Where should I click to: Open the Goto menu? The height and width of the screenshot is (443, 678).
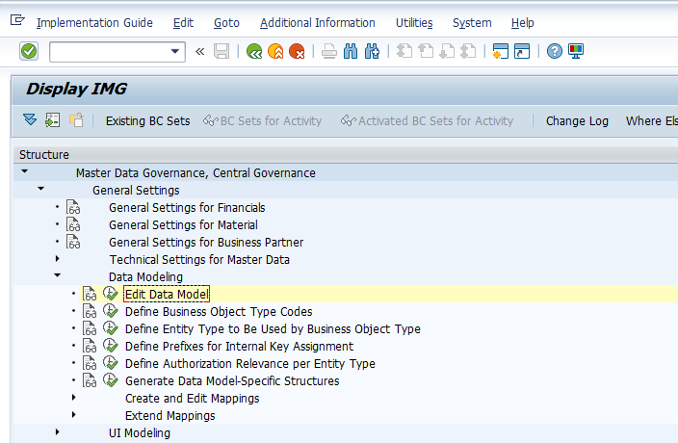[x=226, y=23]
